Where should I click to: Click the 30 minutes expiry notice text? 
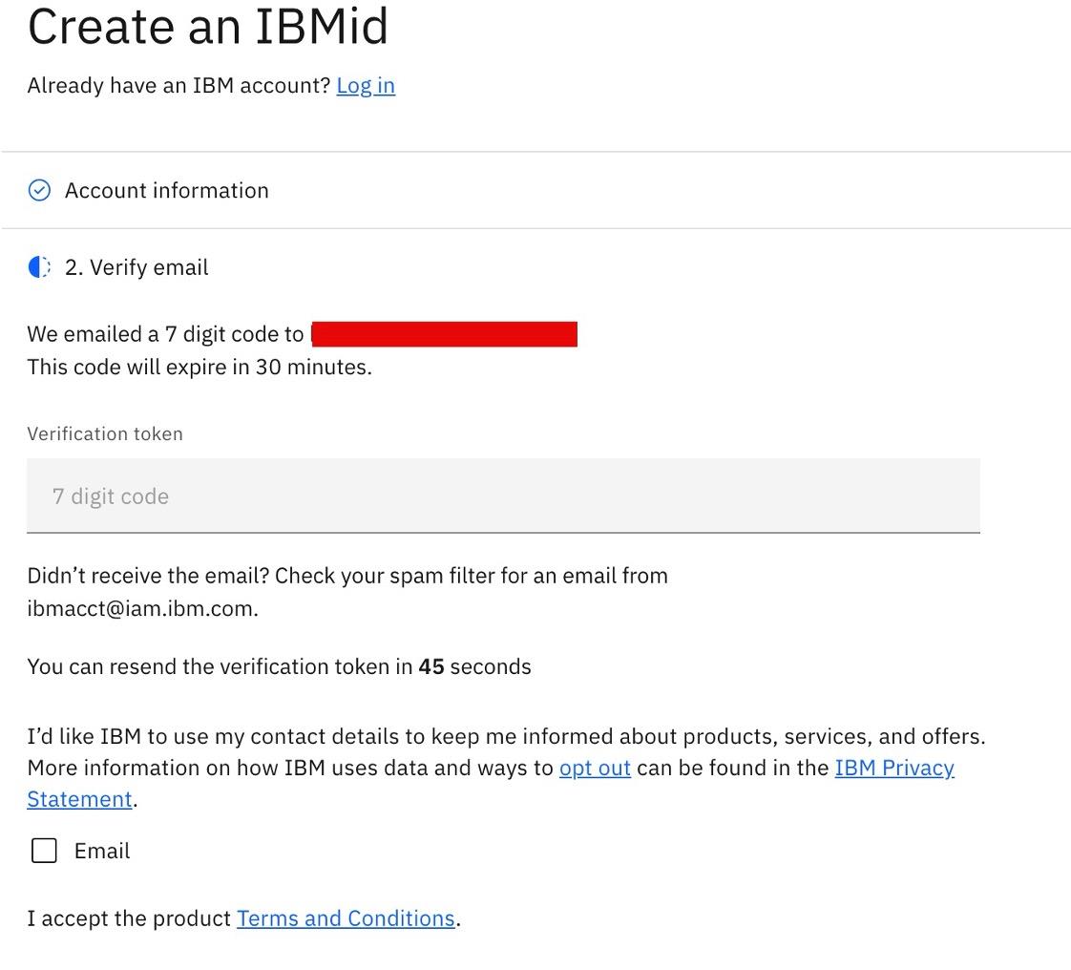click(x=199, y=367)
